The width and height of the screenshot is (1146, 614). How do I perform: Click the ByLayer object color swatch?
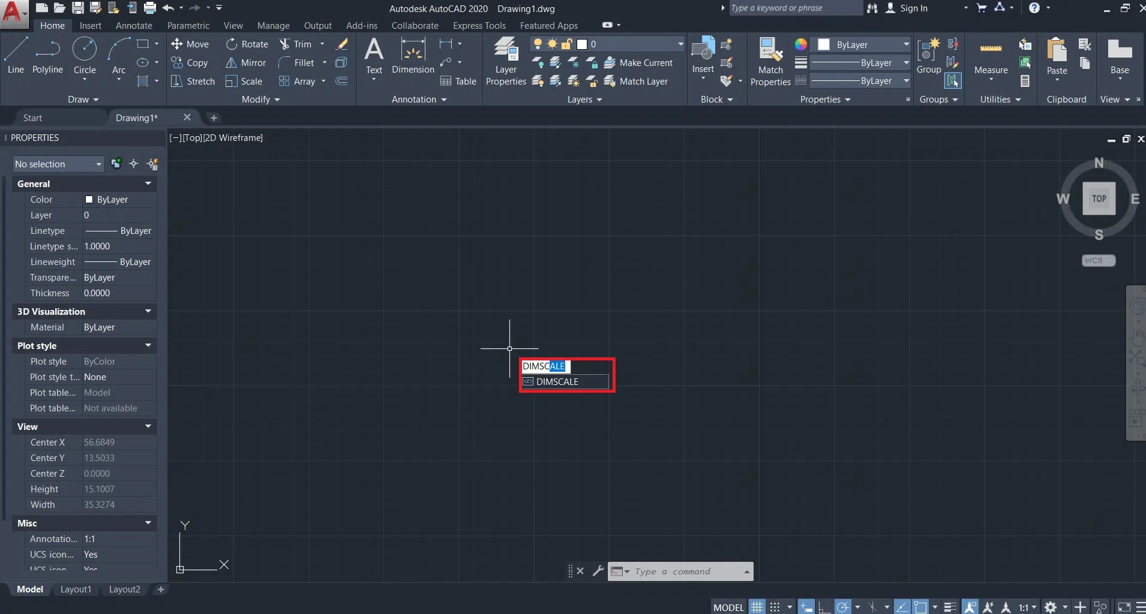824,44
